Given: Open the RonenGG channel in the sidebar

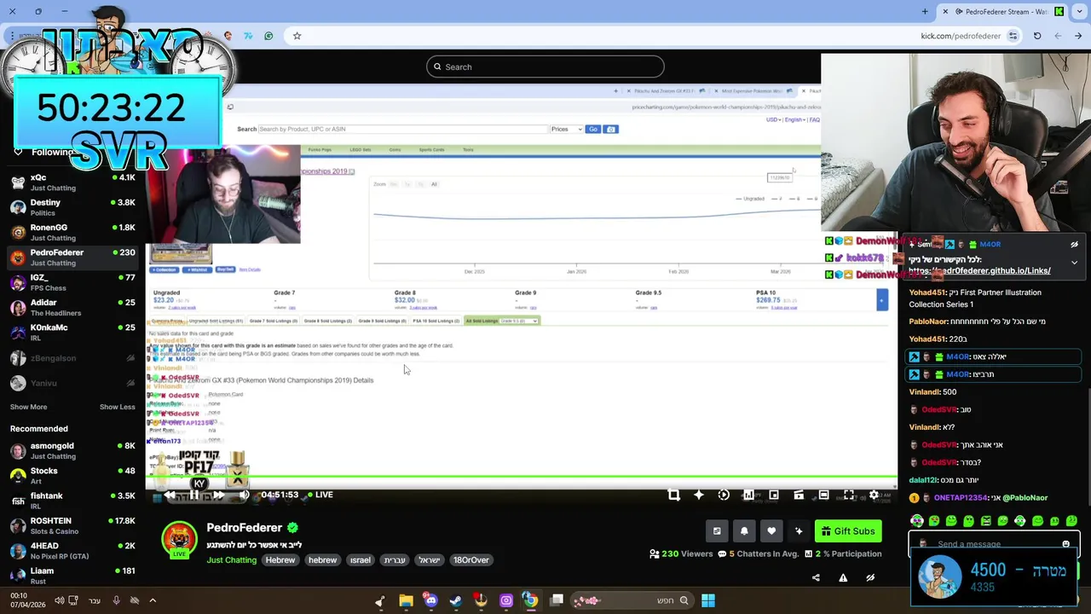Looking at the screenshot, I should click(x=72, y=232).
